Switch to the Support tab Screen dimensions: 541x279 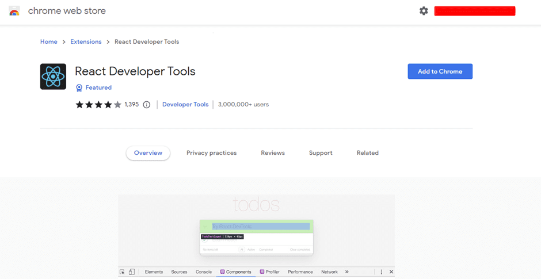click(321, 153)
